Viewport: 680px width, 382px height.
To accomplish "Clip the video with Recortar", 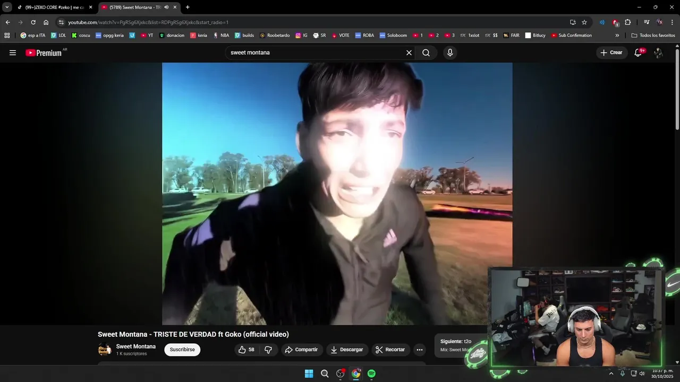I will [x=390, y=350].
